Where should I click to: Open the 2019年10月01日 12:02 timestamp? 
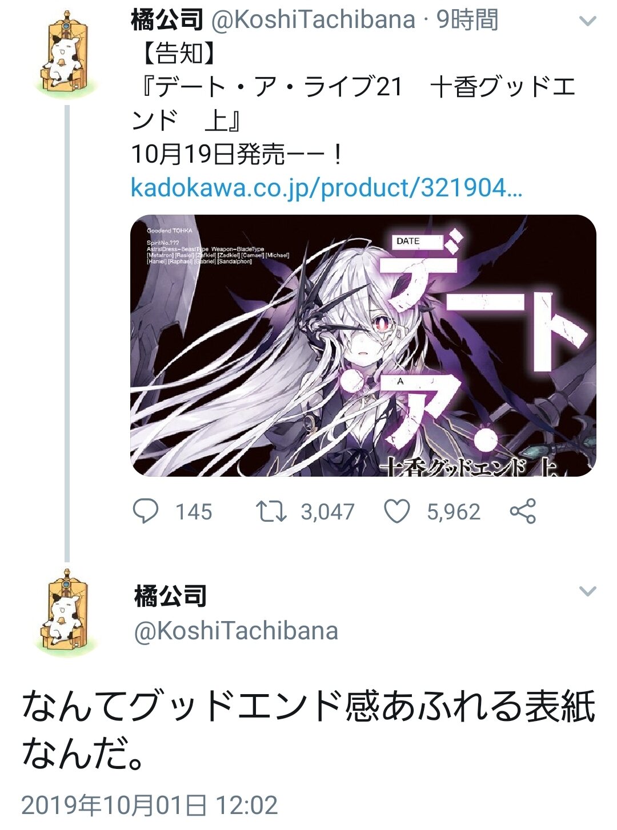150,805
